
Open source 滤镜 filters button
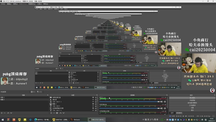pos(39,92)
